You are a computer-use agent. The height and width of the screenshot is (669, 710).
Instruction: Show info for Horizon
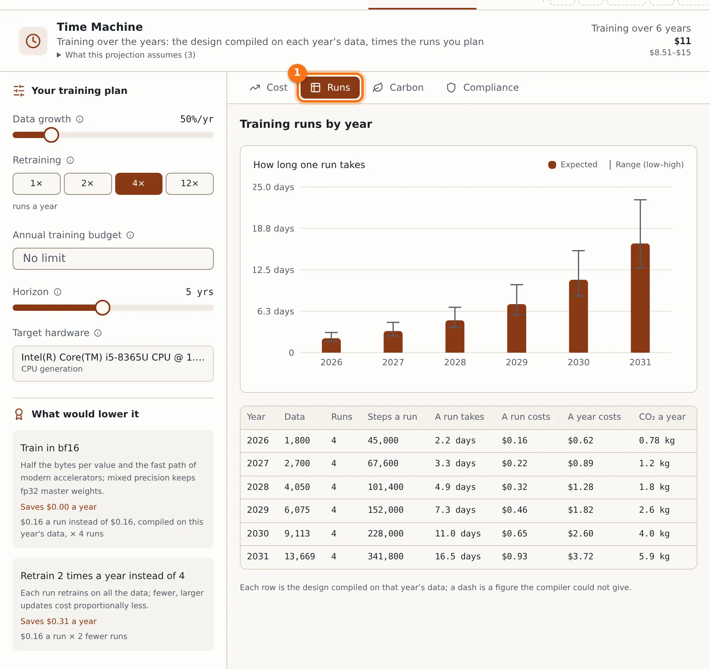[x=58, y=292]
